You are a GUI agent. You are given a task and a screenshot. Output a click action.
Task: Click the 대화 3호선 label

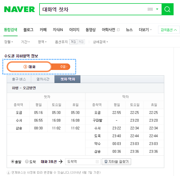click(x=49, y=162)
